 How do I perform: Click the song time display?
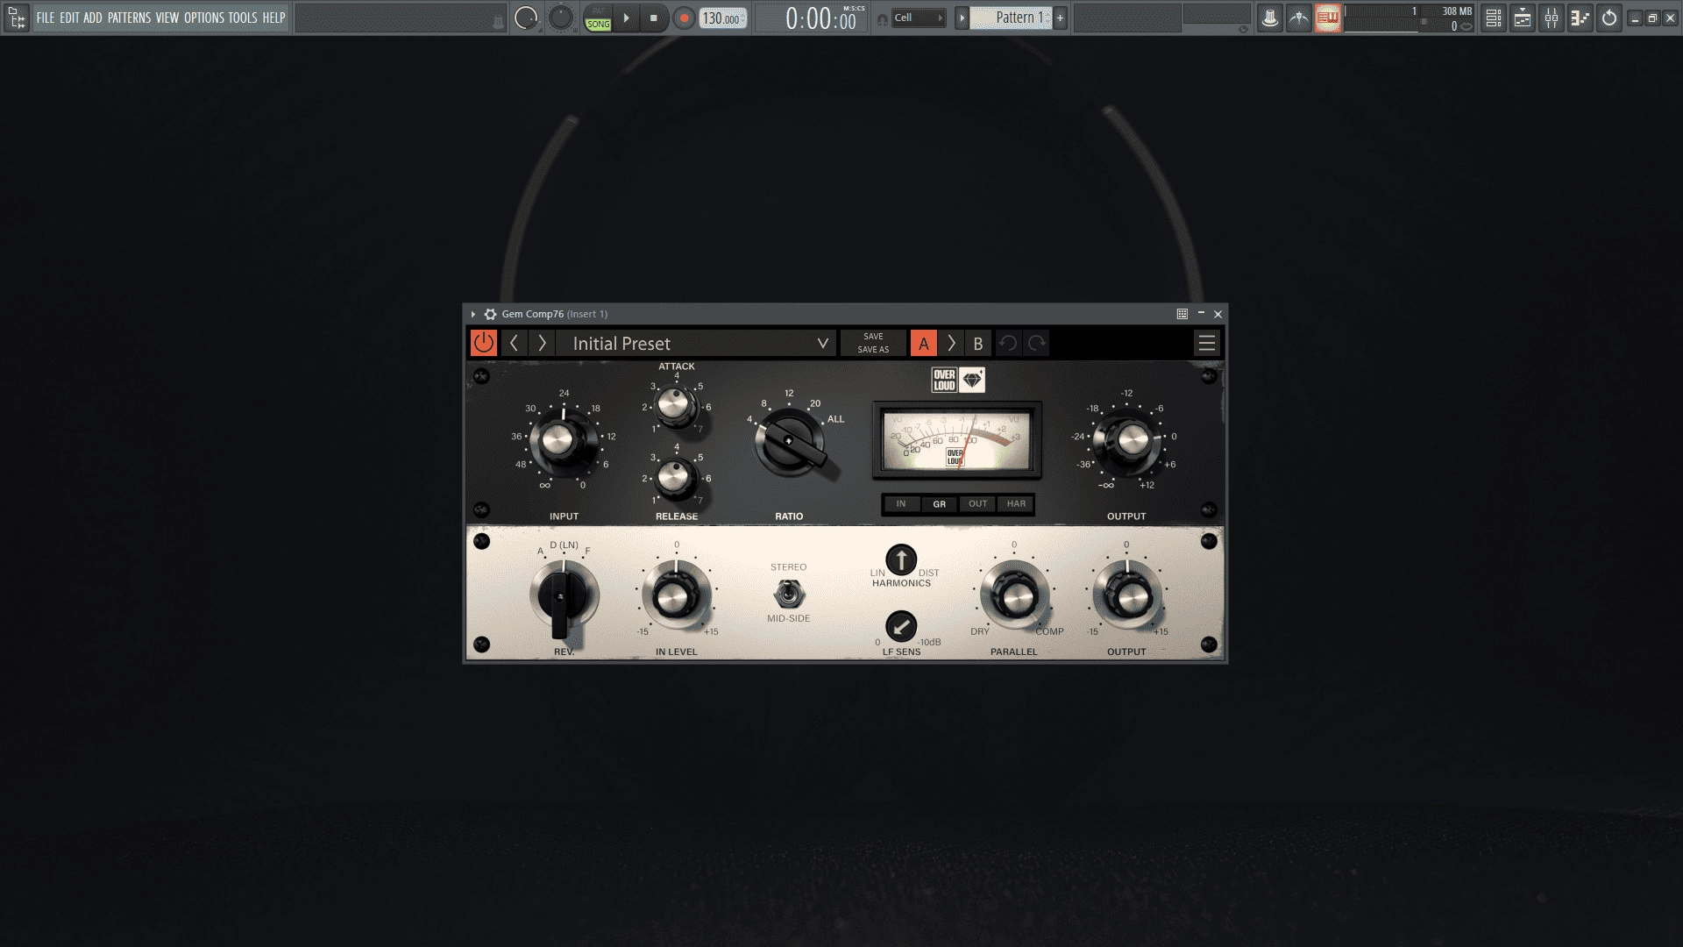(x=813, y=18)
